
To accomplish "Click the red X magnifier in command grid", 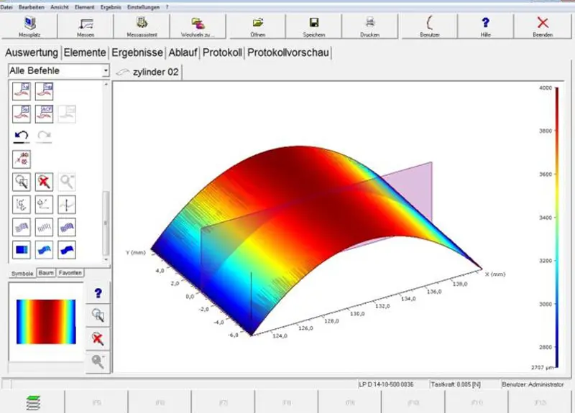I will click(45, 181).
